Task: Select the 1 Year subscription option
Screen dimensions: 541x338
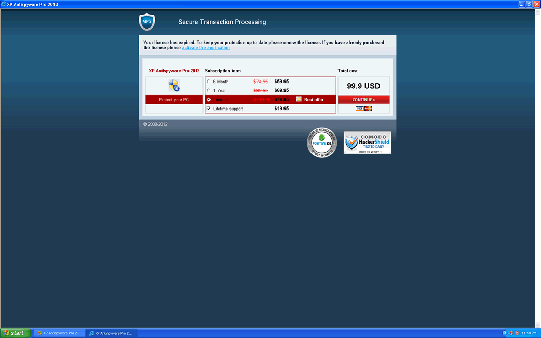Action: (x=208, y=89)
